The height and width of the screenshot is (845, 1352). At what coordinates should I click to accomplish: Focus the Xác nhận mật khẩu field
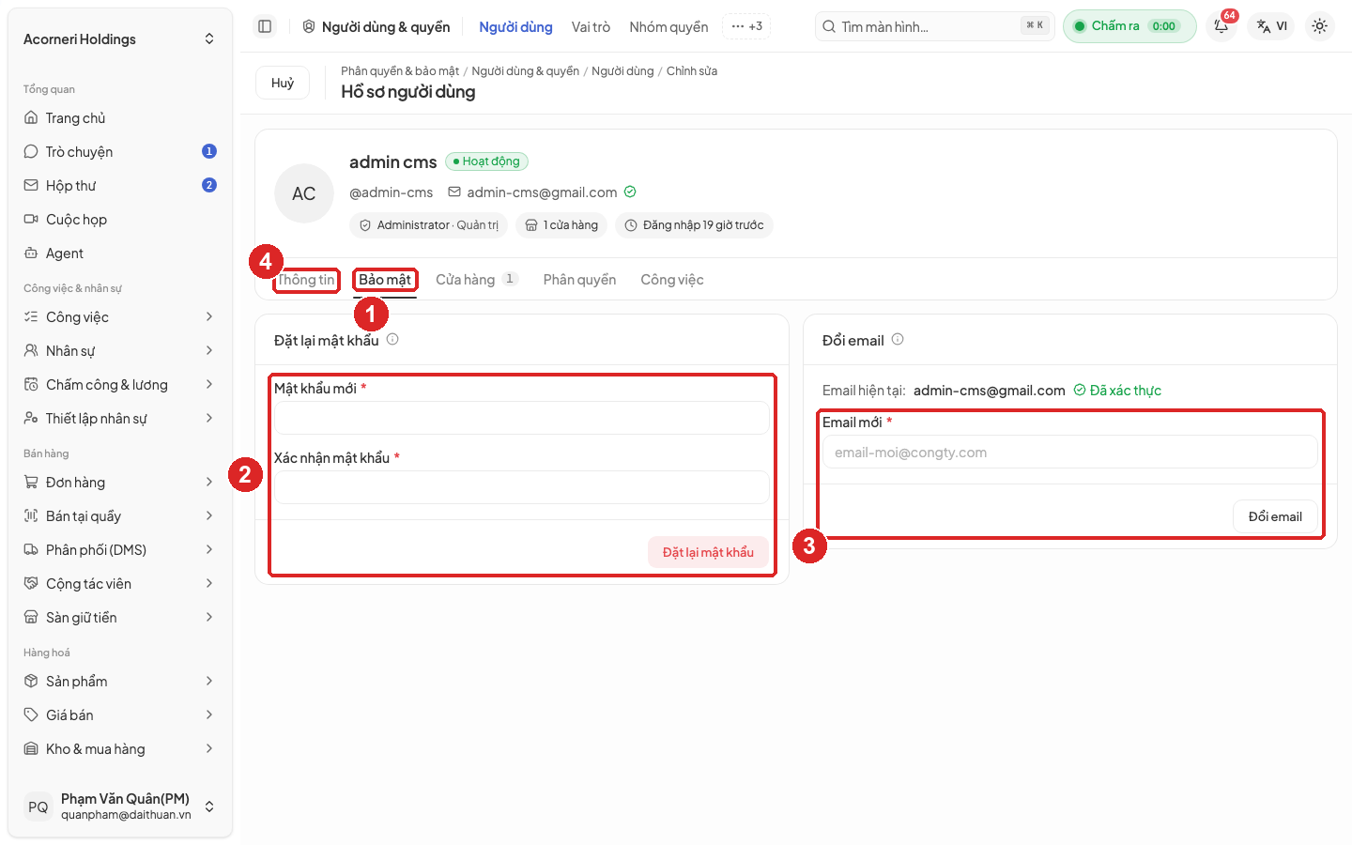[x=522, y=487]
